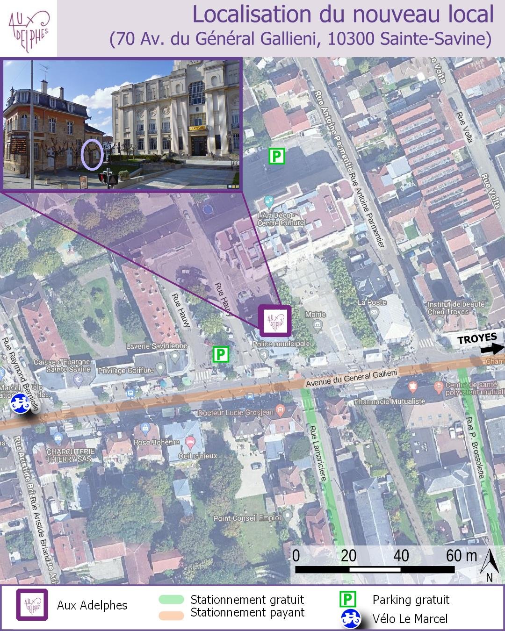Viewport: 505px width, 631px height.
Task: Click the Police municipale pin icon
Action: point(265,355)
